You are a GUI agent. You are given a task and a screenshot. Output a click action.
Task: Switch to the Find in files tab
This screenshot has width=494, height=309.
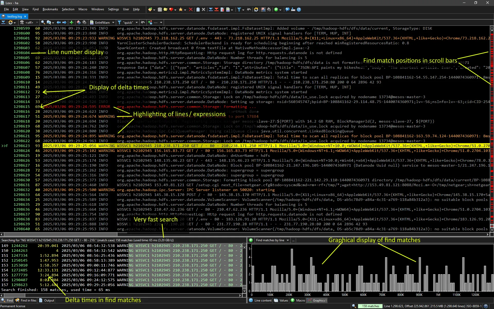[x=25, y=300]
